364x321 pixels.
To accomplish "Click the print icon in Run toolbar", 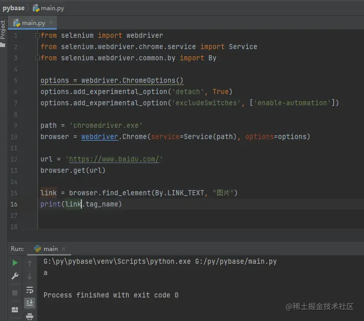I will pos(30,316).
